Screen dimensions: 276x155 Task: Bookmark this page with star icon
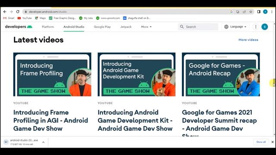251,12
